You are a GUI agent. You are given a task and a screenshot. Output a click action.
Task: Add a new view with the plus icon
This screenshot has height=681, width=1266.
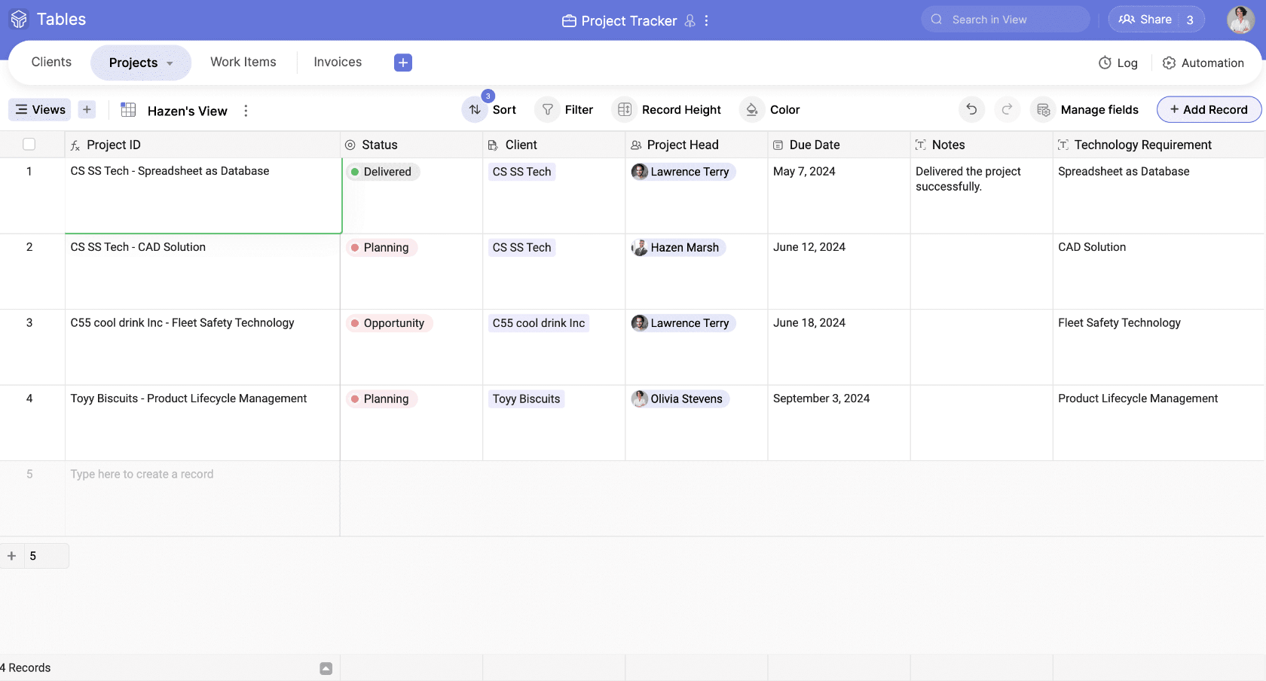click(87, 109)
